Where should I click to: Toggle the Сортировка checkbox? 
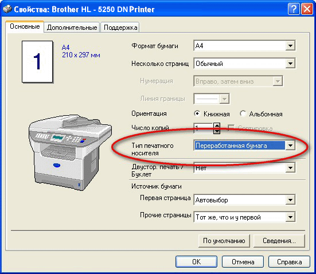pos(231,128)
